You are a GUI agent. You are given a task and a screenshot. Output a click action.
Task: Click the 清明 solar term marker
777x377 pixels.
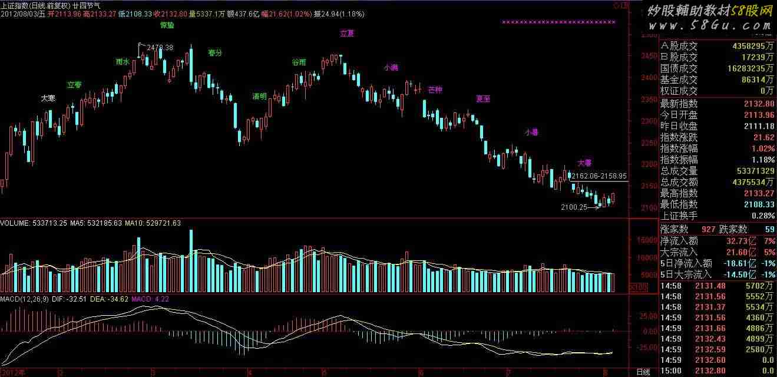[260, 96]
